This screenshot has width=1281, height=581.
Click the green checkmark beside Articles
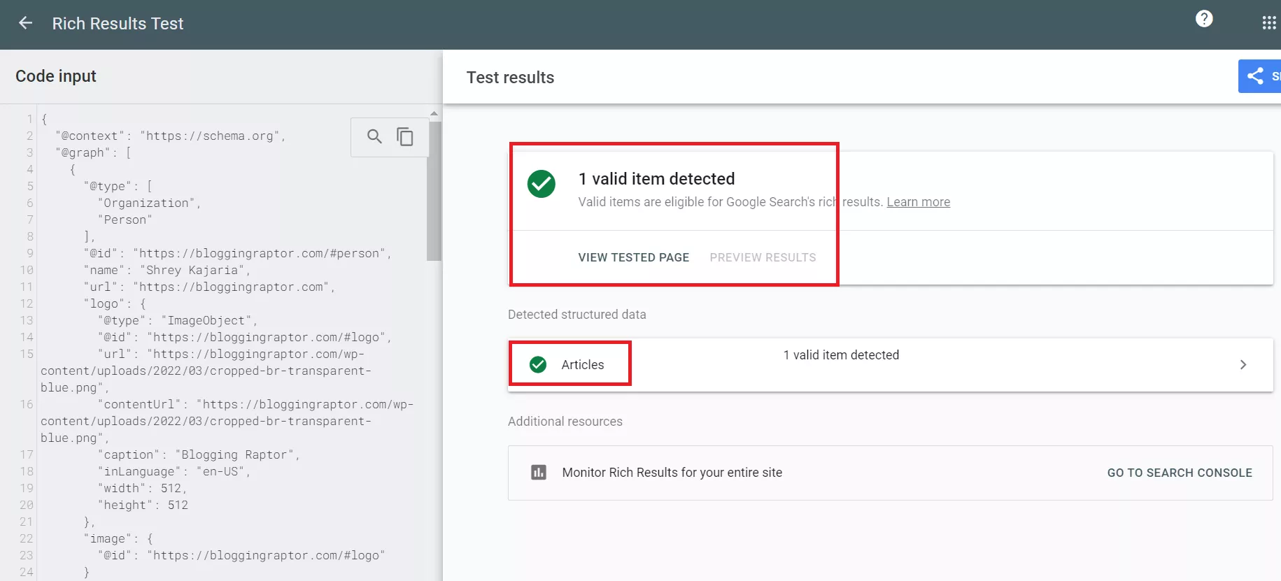(x=538, y=364)
